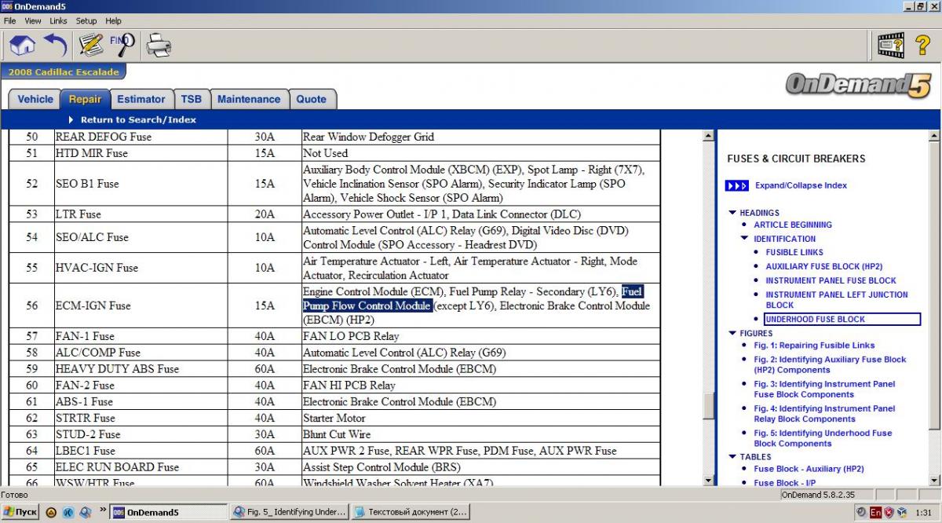Switch to the TSB tab

[x=192, y=99]
